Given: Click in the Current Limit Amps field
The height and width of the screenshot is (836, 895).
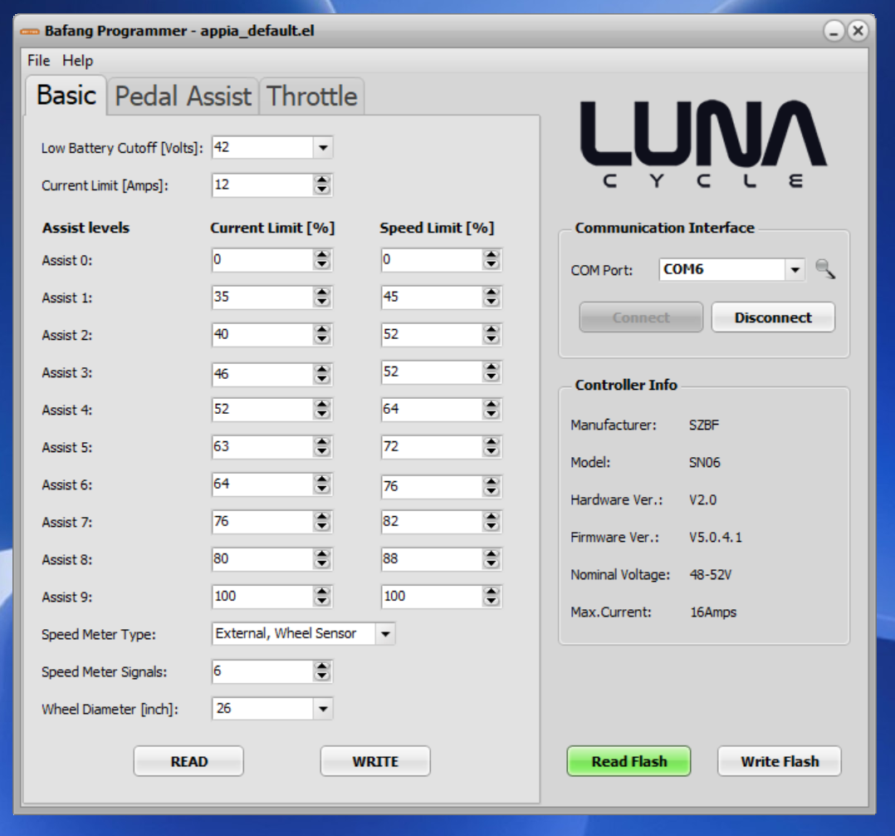Looking at the screenshot, I should [x=262, y=184].
